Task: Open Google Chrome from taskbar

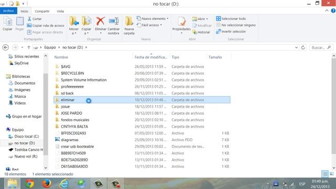Action: coord(29,184)
